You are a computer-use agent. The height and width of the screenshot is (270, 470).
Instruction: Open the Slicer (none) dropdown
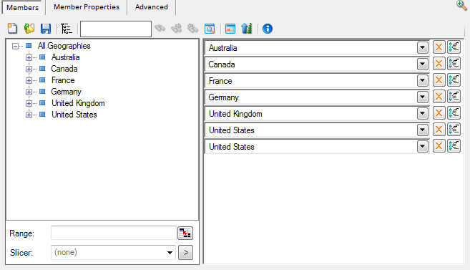pos(113,252)
